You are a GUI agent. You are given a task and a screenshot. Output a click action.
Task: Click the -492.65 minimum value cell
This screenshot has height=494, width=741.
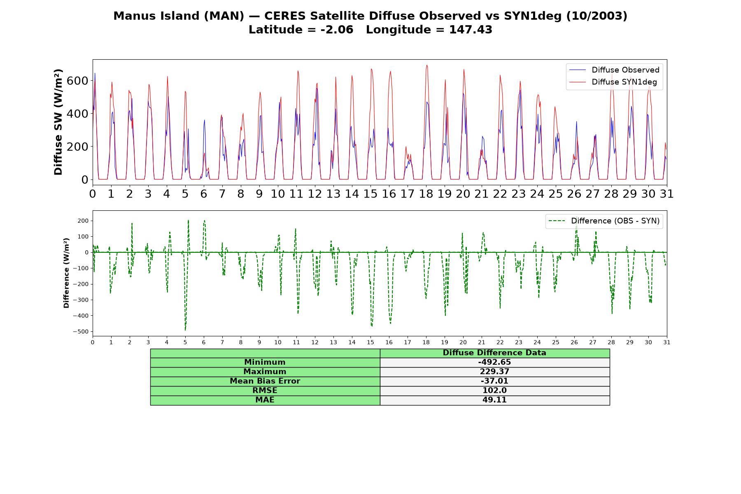click(x=494, y=362)
